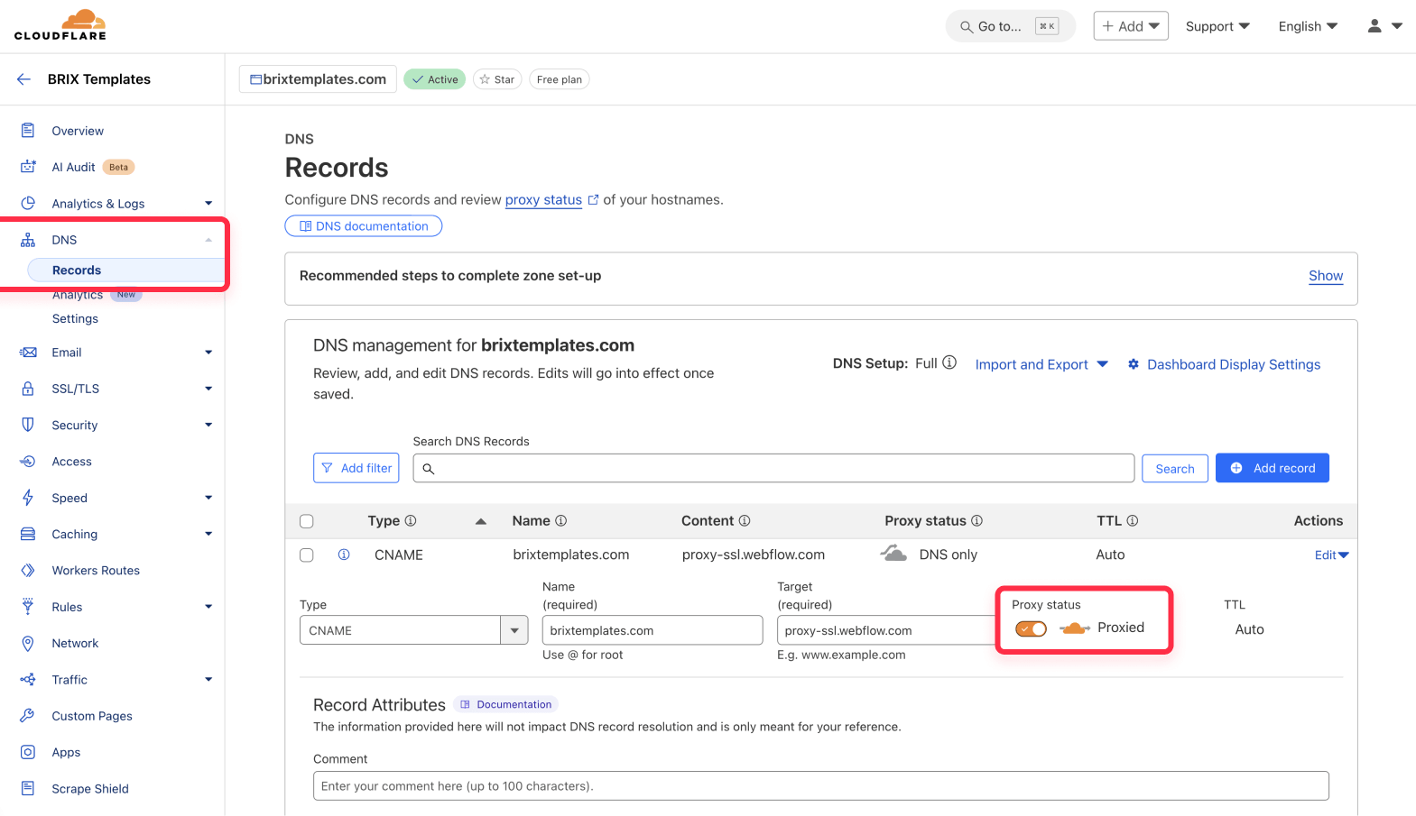The image size is (1416, 816).
Task: Open the user account menu
Action: [x=1384, y=26]
